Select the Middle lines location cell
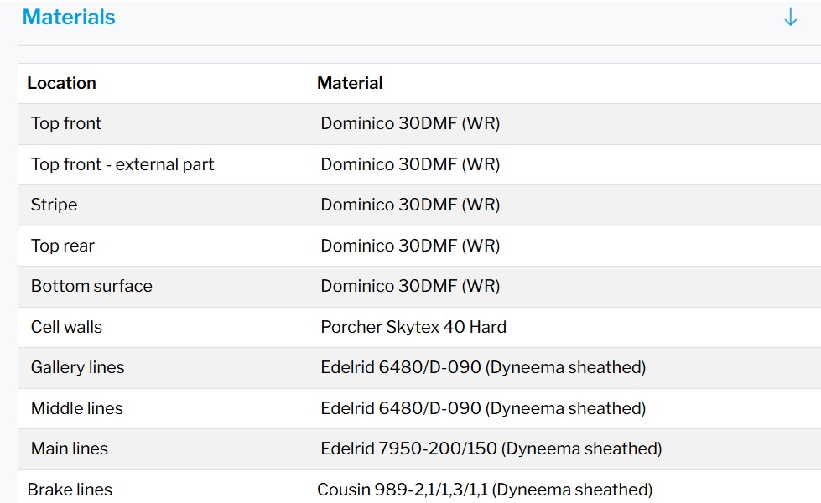The width and height of the screenshot is (821, 503). coord(77,408)
